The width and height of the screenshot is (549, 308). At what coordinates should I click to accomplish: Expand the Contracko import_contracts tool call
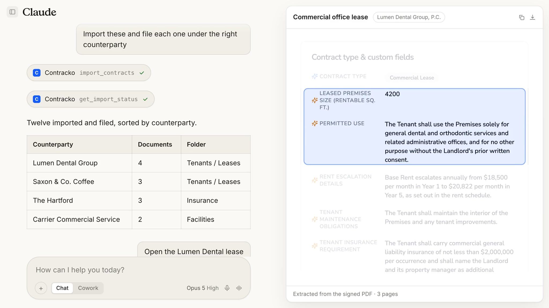[x=89, y=73]
